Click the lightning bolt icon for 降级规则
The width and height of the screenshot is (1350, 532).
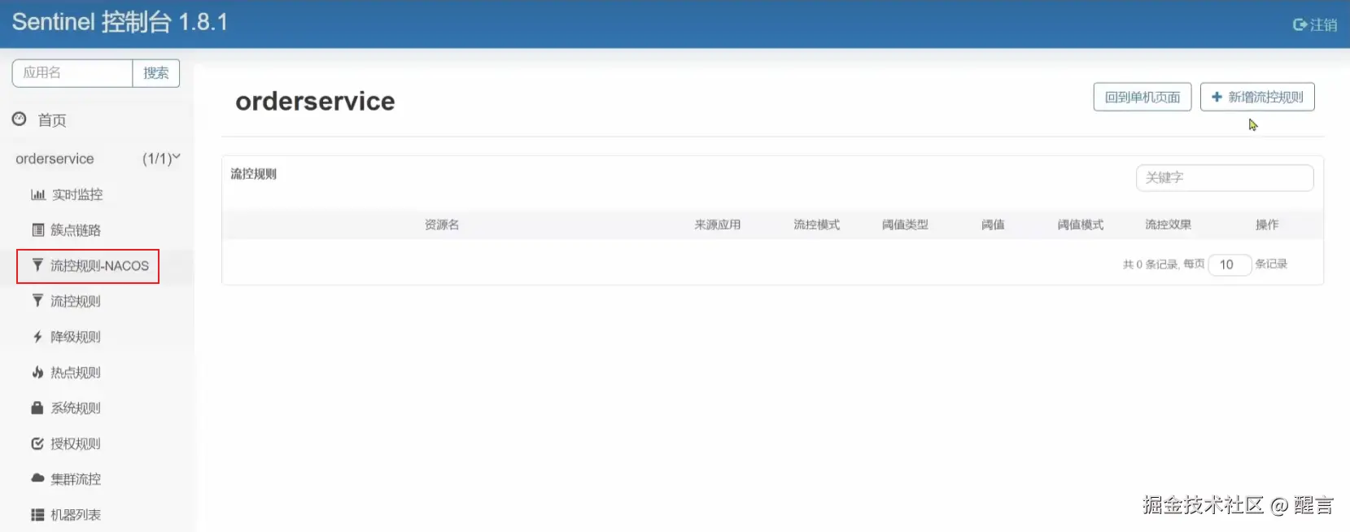[x=37, y=337]
